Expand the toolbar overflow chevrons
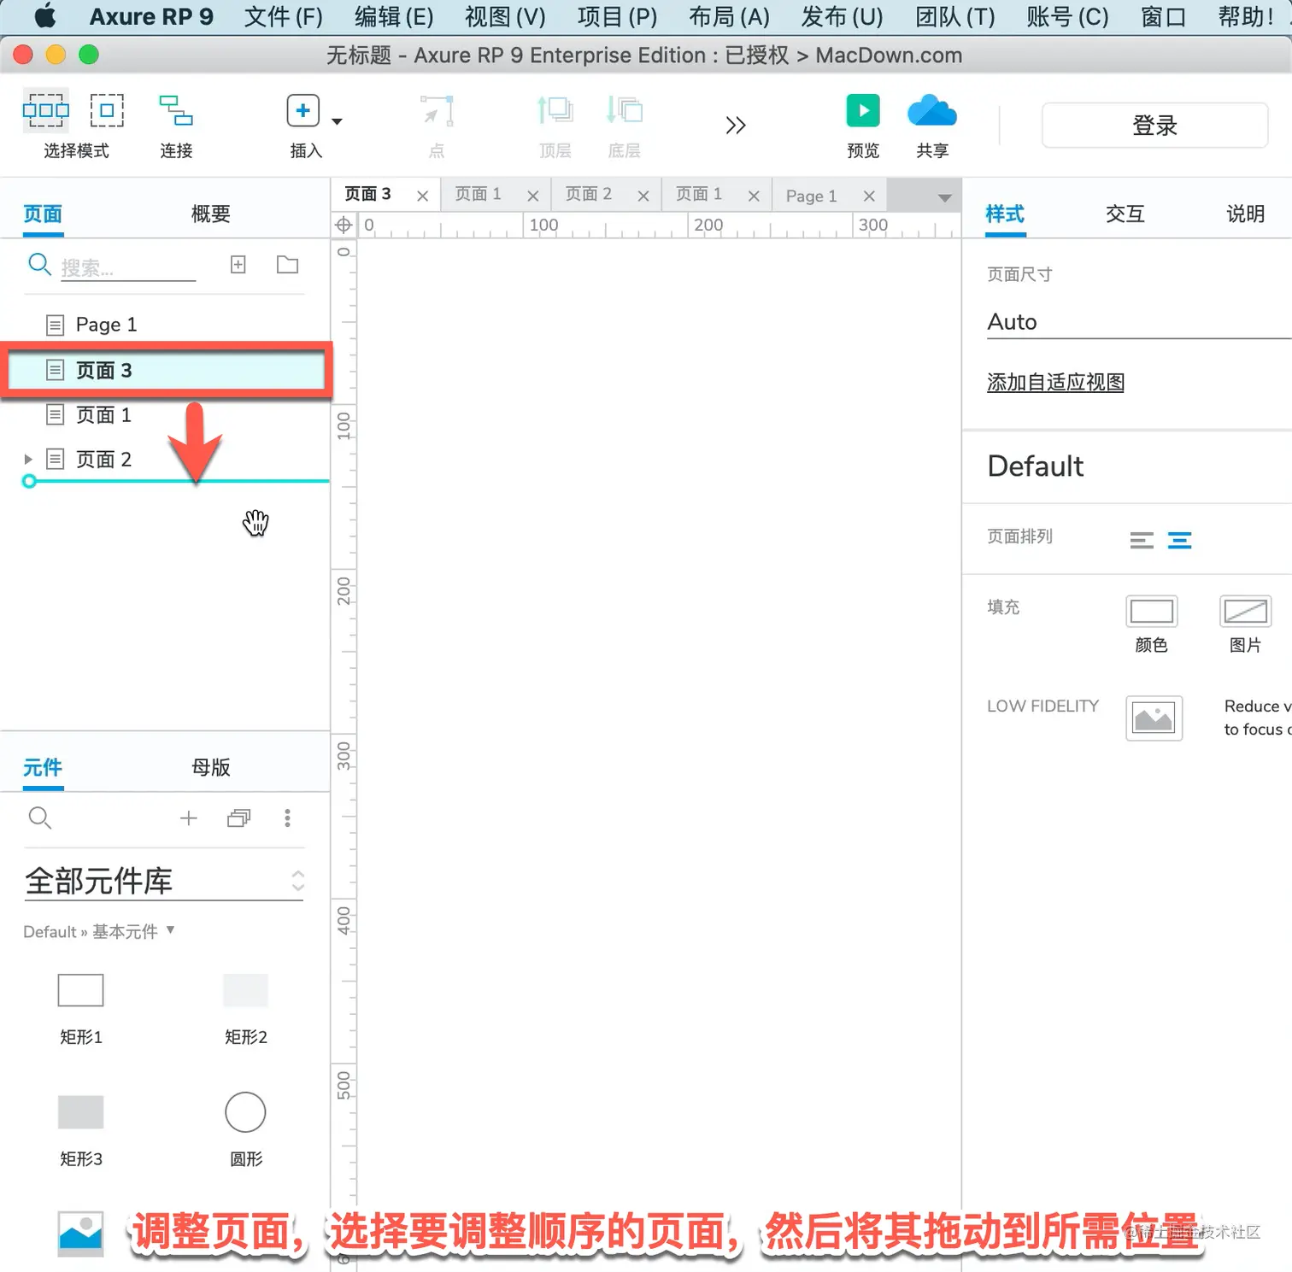 tap(735, 126)
